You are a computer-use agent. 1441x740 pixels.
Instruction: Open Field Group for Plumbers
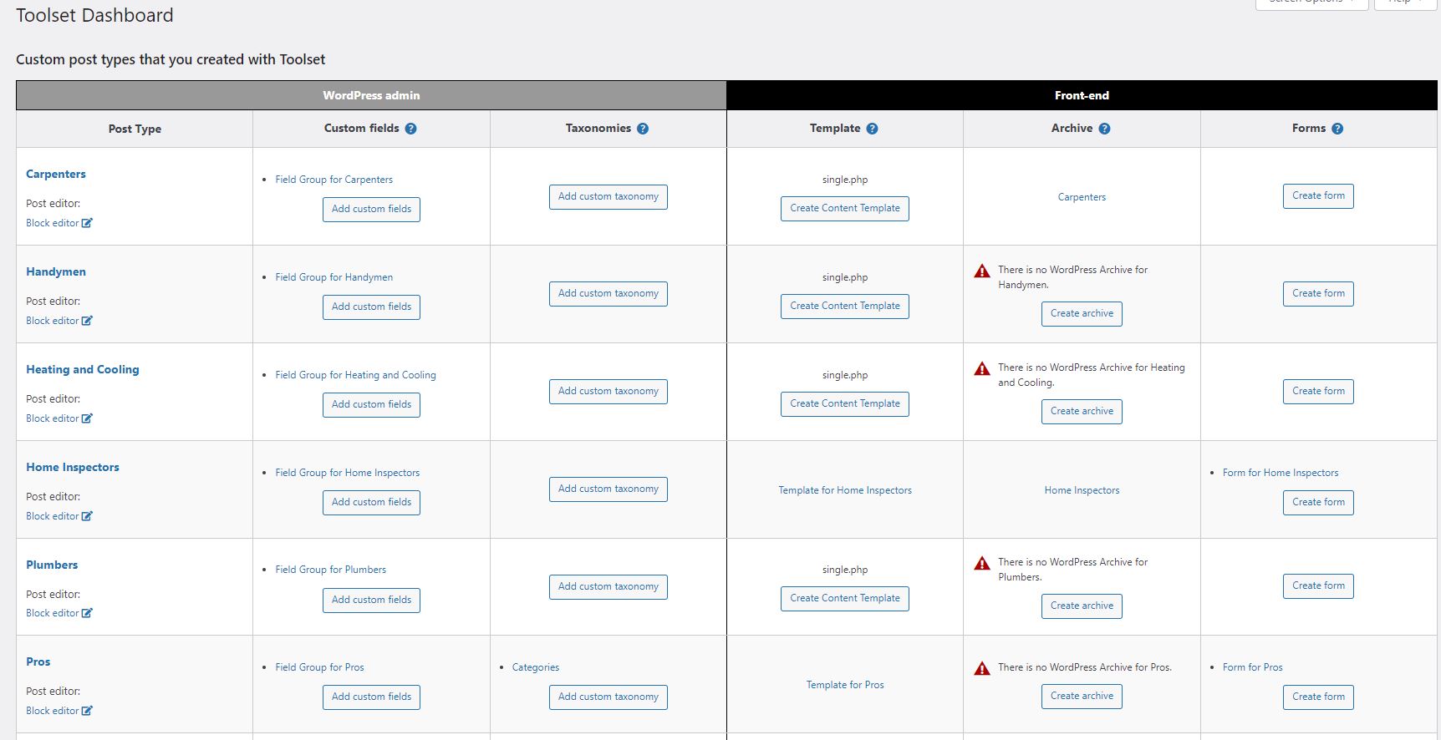click(330, 570)
